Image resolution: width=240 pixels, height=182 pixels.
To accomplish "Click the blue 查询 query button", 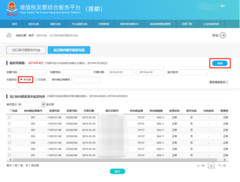I will pos(220,63).
